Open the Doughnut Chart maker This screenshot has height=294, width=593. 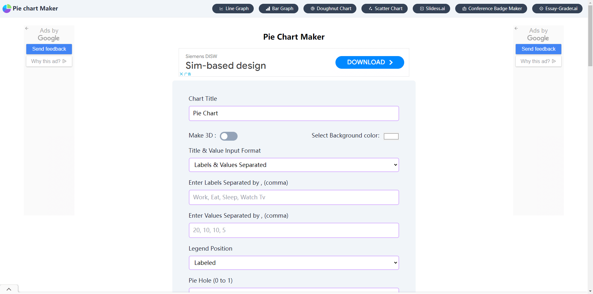tap(330, 9)
